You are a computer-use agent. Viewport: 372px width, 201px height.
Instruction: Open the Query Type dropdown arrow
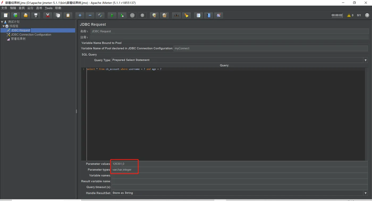tap(366, 60)
